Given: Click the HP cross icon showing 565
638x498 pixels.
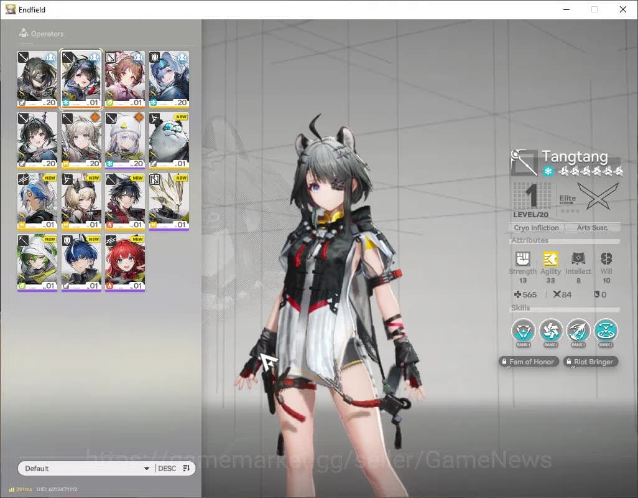Looking at the screenshot, I should [517, 294].
